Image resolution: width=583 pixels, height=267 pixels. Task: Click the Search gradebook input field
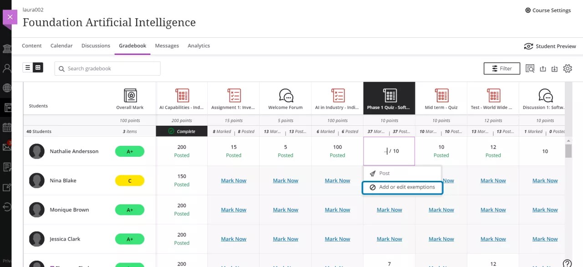tap(107, 68)
